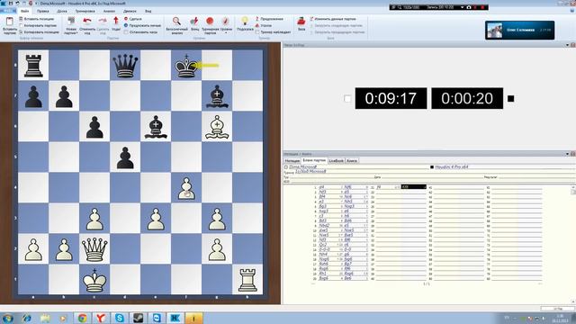Click Suggestion (Предложение) question mark item
The height and width of the screenshot is (324, 576).
point(269,19)
